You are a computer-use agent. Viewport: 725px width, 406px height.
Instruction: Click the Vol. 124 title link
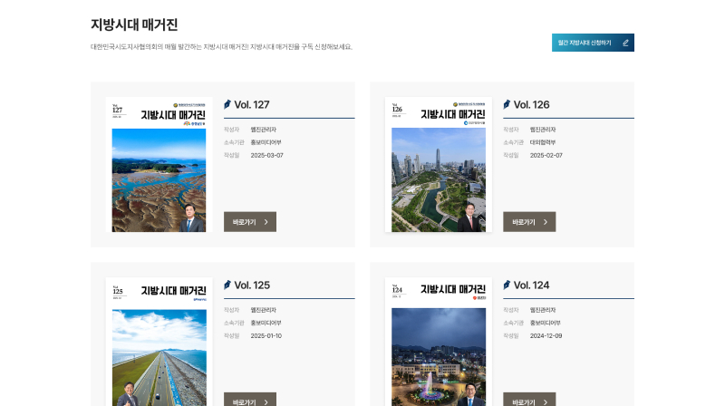(531, 285)
